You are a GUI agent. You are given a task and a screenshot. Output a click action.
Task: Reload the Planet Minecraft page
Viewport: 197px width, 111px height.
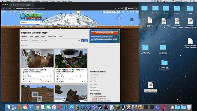(x=10, y=9)
